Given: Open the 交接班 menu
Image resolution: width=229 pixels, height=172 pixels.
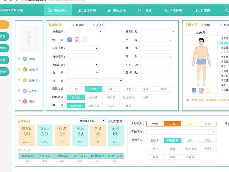Looking at the screenshot, I should tap(203, 11).
